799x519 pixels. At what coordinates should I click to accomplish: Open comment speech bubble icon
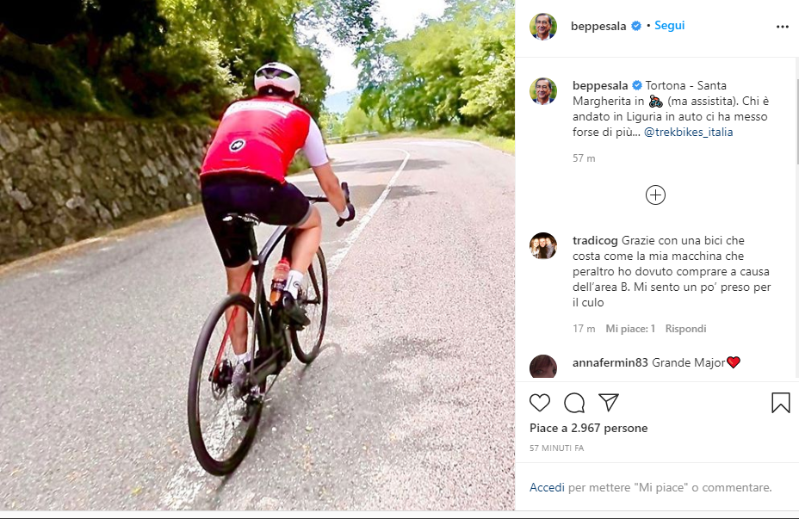tap(574, 403)
